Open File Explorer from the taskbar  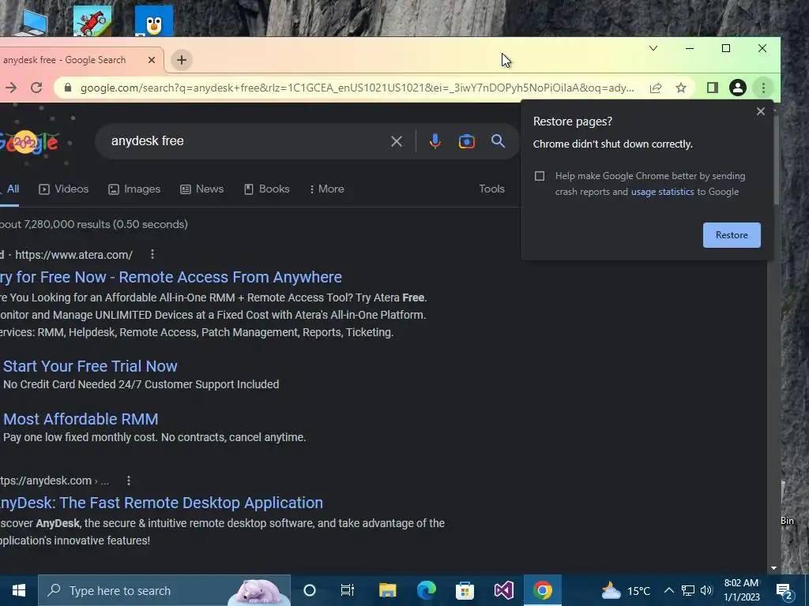click(x=387, y=590)
